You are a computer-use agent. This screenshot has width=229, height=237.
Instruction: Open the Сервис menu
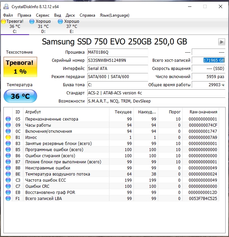tap(43, 15)
